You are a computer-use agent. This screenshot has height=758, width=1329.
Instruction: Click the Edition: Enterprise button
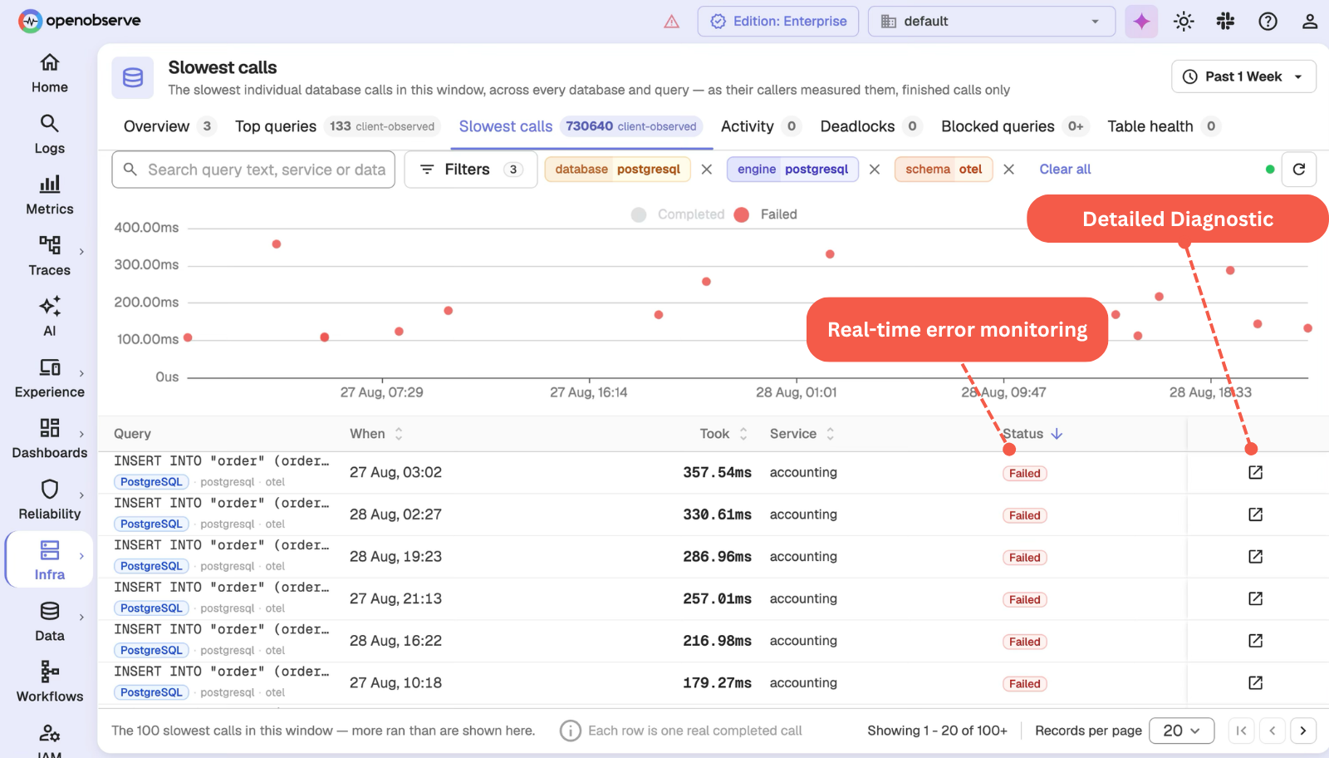click(x=778, y=22)
